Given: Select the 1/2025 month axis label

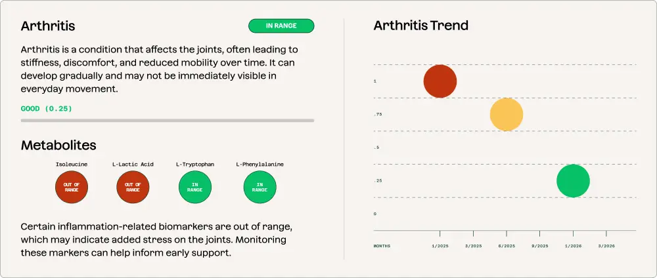Looking at the screenshot, I should click(440, 246).
